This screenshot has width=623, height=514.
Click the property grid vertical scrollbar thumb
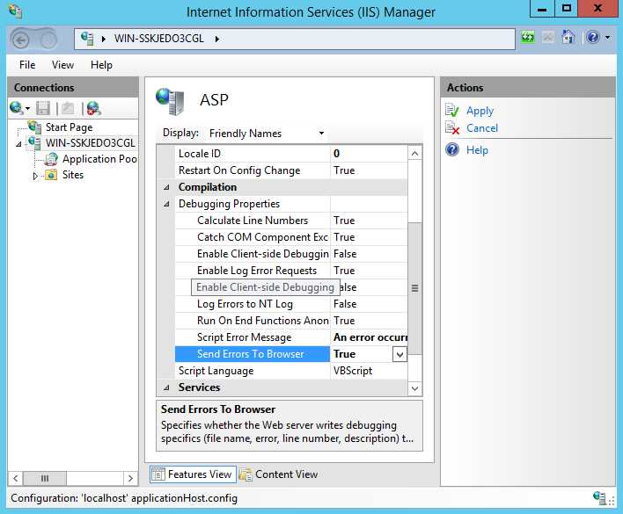(x=414, y=288)
